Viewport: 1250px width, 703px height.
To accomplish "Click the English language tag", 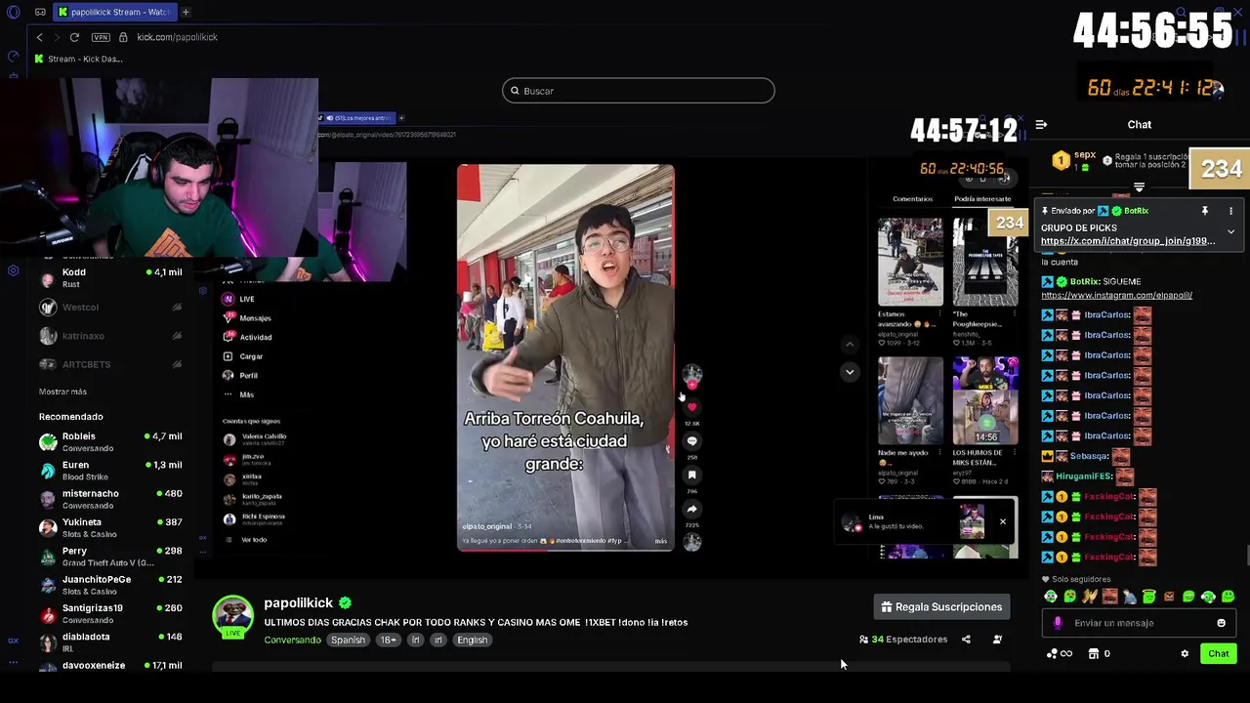I will click(x=472, y=641).
